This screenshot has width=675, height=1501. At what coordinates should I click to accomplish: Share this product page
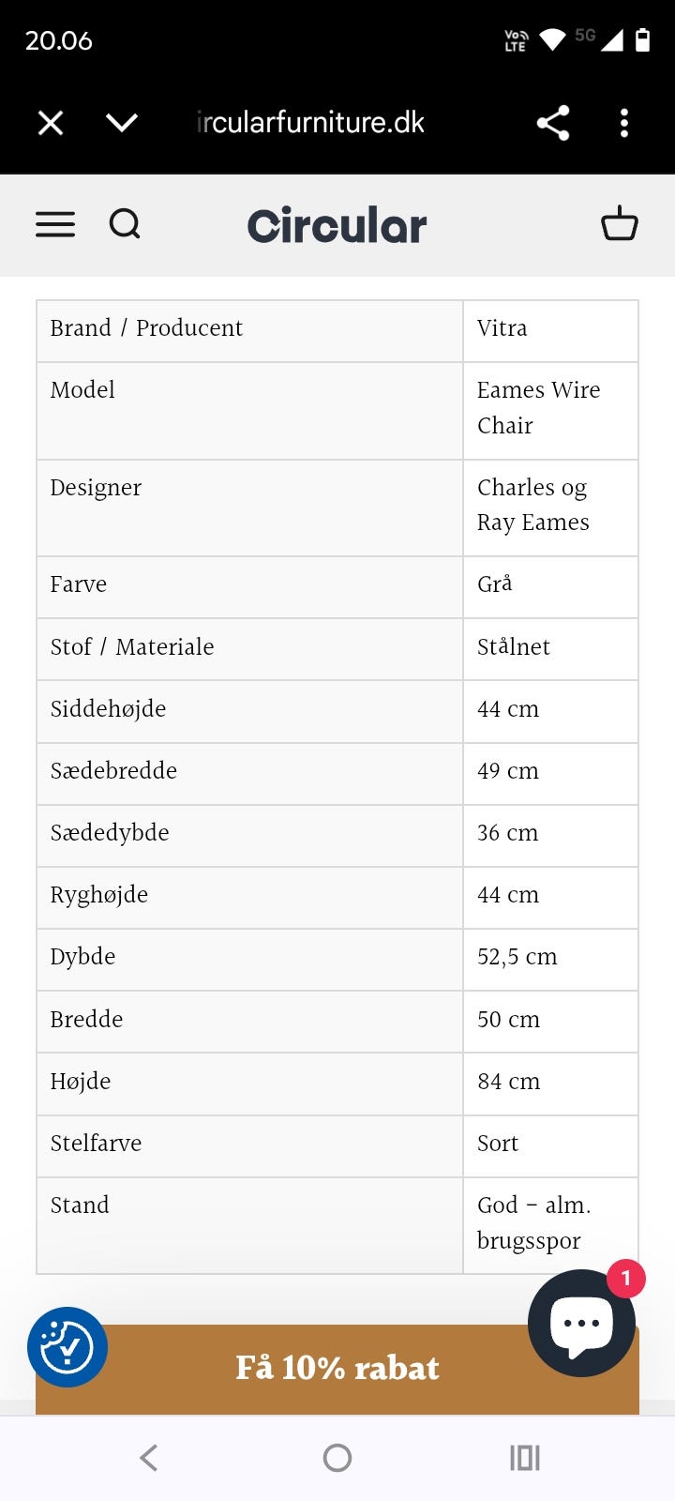pos(552,122)
